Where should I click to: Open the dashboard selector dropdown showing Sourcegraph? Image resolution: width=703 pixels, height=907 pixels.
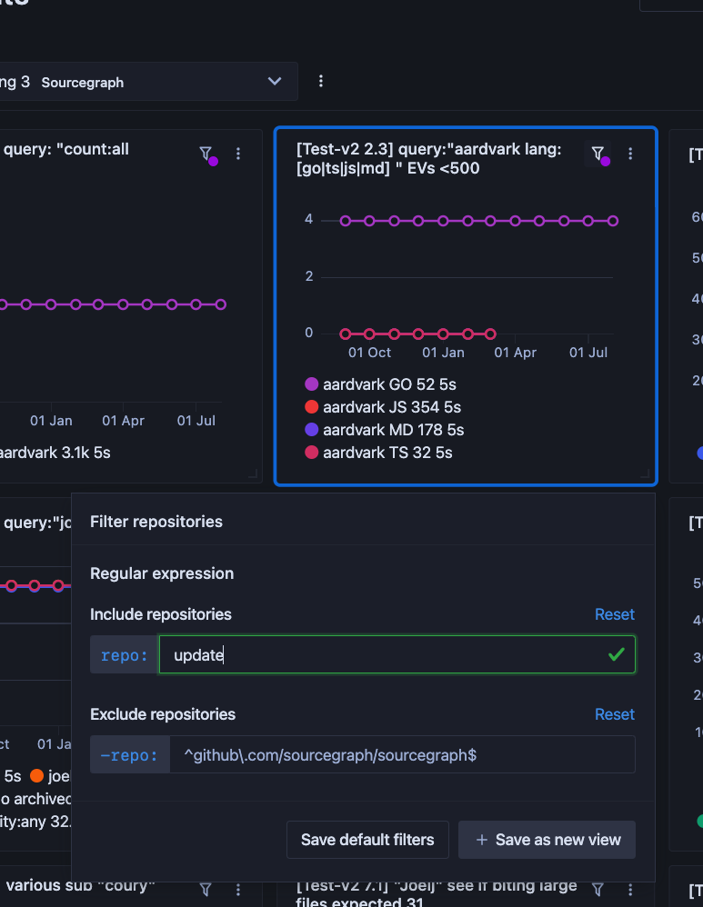147,82
